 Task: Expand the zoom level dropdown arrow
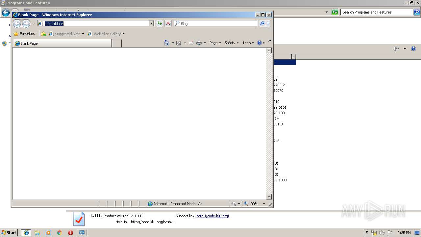pyautogui.click(x=264, y=204)
